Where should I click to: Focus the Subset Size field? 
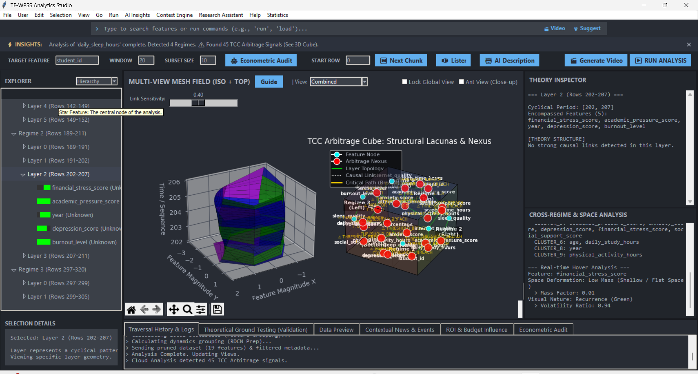pyautogui.click(x=208, y=60)
